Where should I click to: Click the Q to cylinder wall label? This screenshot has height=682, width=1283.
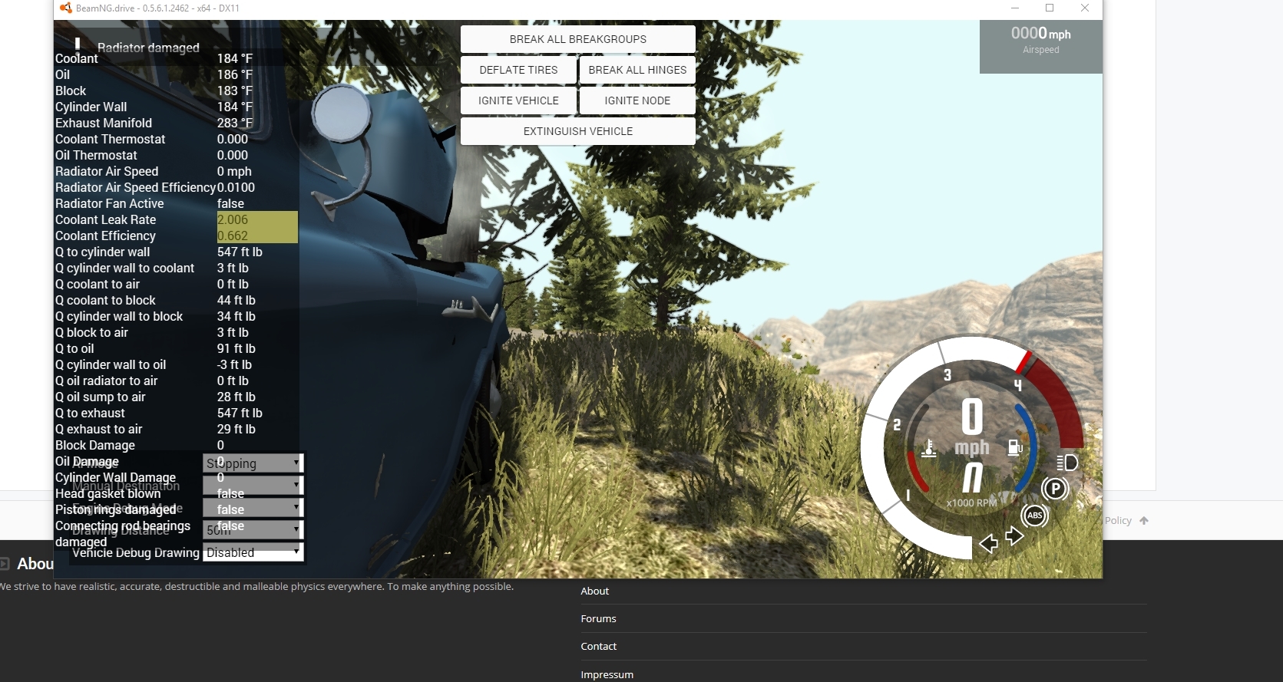102,252
